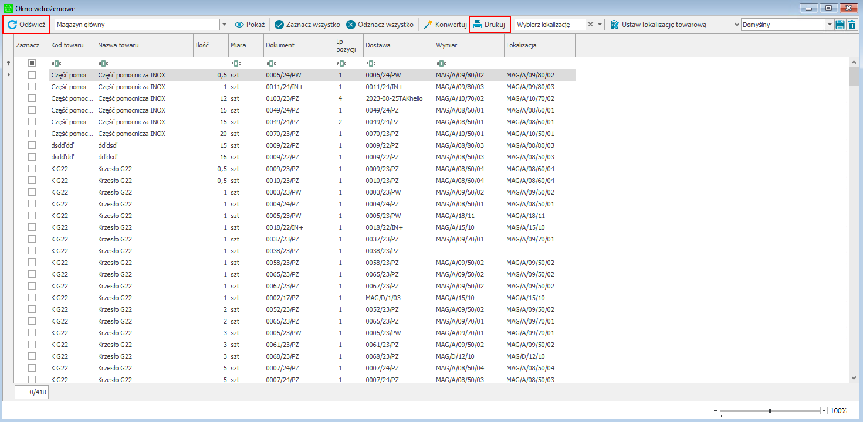The width and height of the screenshot is (863, 422).
Task: Open equals filter operator under Ilość
Action: [x=201, y=63]
